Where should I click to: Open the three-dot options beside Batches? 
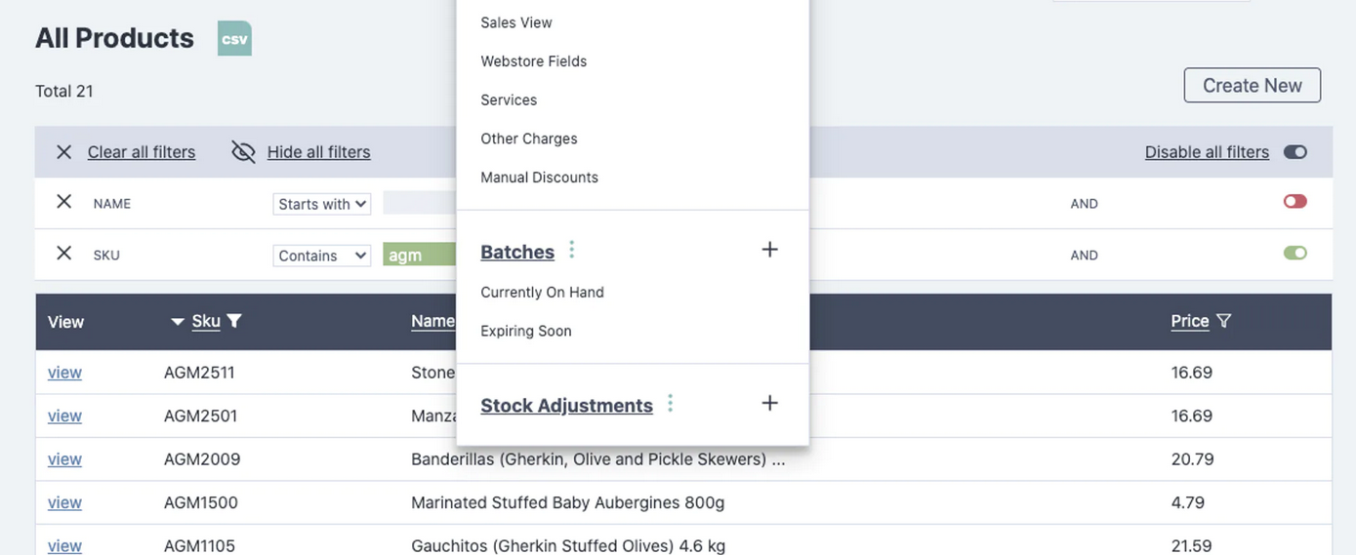(572, 250)
